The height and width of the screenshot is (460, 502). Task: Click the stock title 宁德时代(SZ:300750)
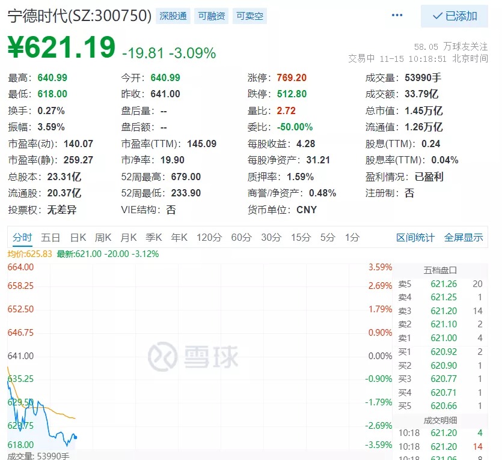[79, 16]
